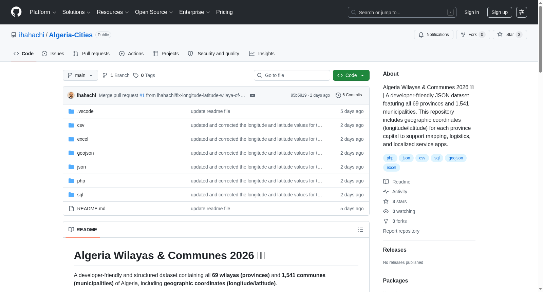This screenshot has width=543, height=292.
Task: Click the geojson folder icon
Action: pos(71,153)
